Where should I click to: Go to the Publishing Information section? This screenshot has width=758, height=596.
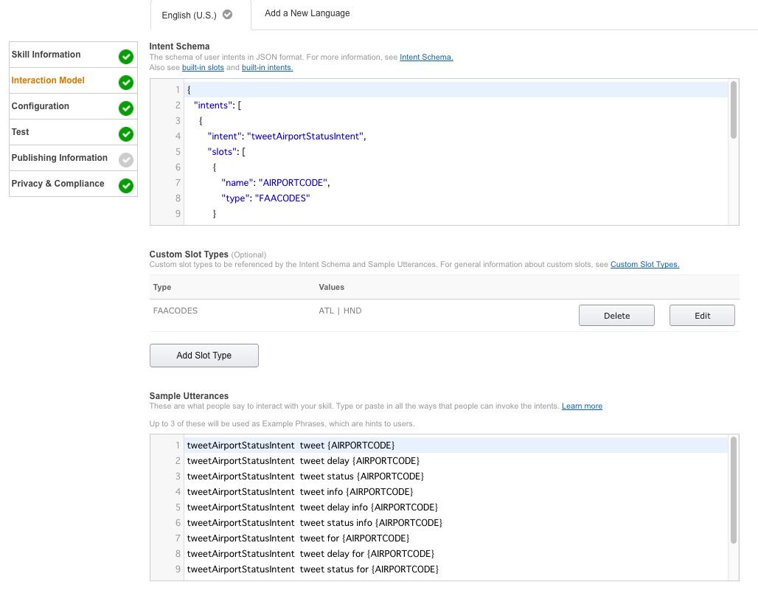[x=59, y=158]
